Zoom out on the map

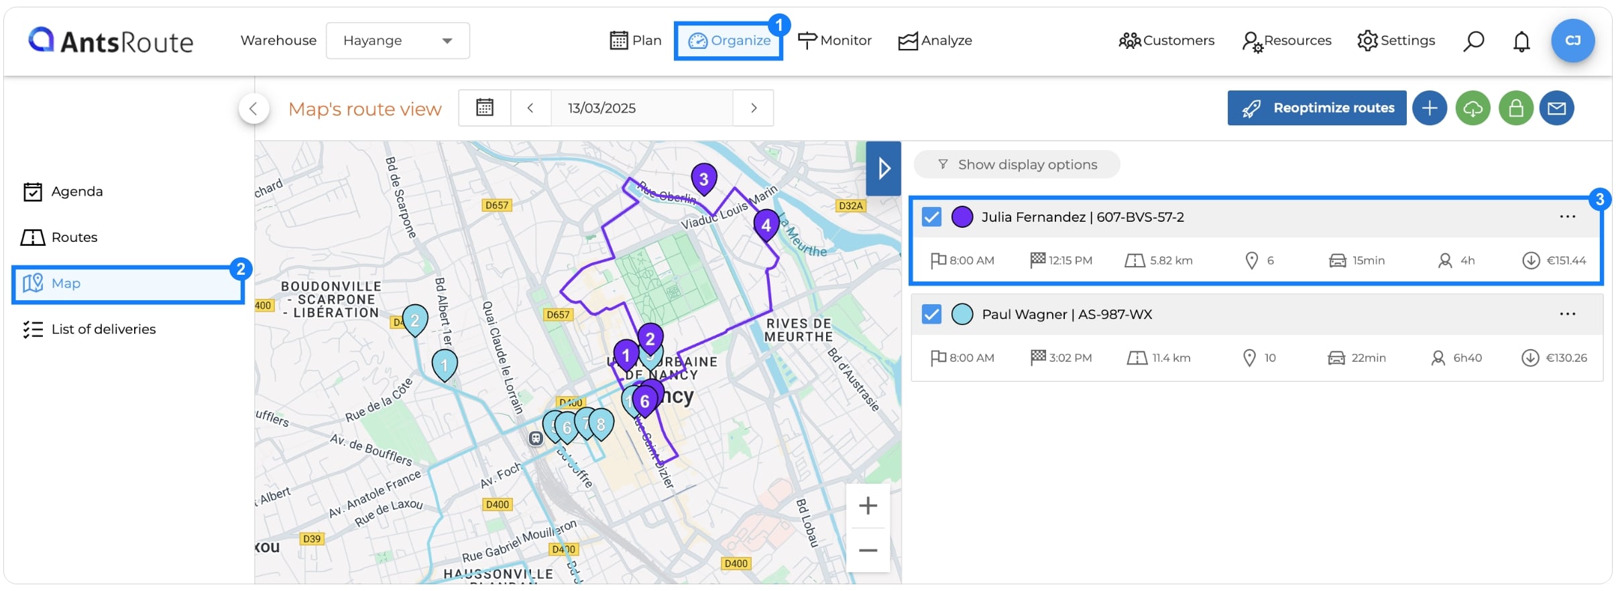[x=868, y=551]
